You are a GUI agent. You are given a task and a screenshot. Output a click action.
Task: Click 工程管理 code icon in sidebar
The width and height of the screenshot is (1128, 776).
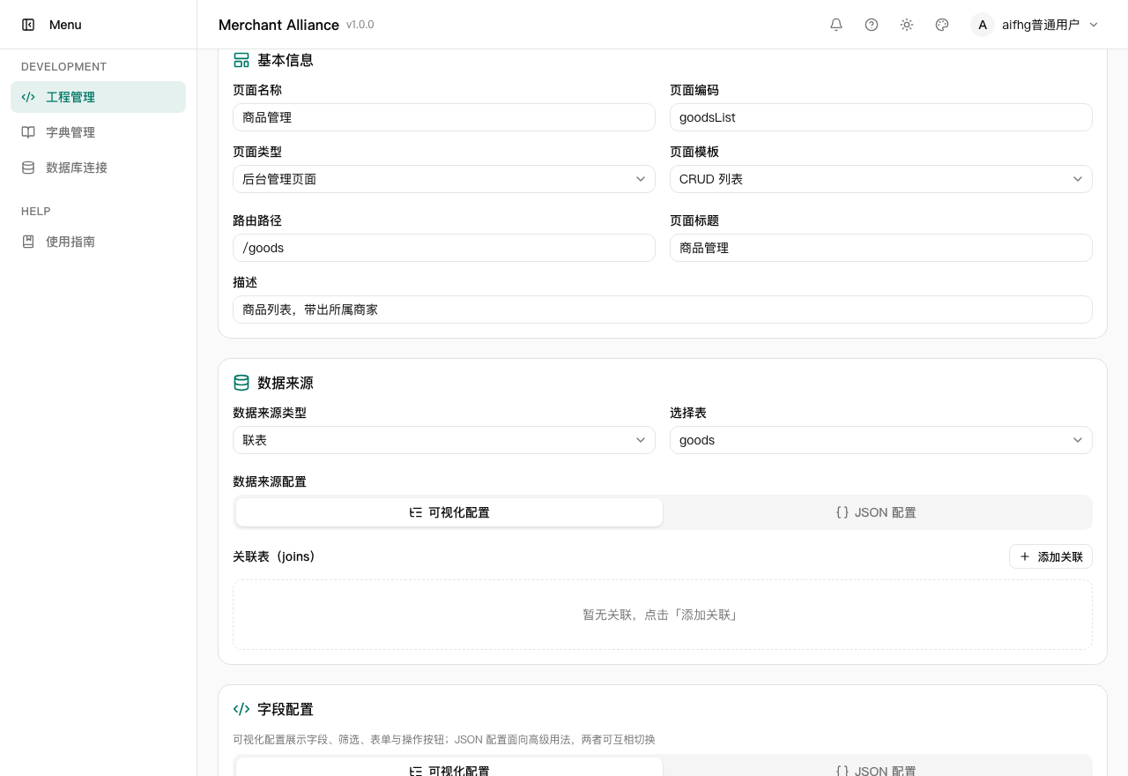coord(28,97)
